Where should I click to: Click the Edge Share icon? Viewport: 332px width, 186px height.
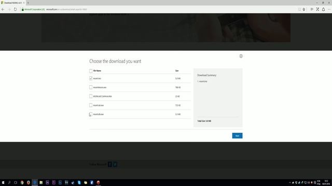pos(323,9)
